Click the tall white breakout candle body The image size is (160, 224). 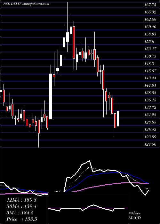51,96
